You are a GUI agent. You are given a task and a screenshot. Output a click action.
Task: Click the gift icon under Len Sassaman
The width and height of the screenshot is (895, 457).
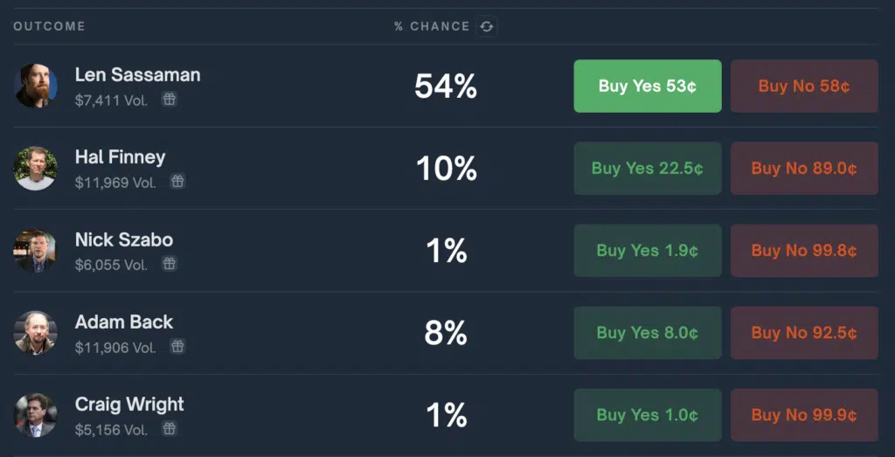point(169,100)
